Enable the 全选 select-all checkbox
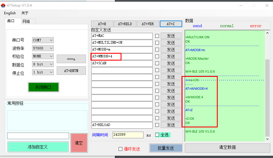Viewport: 273px width, 158px height. [157, 135]
